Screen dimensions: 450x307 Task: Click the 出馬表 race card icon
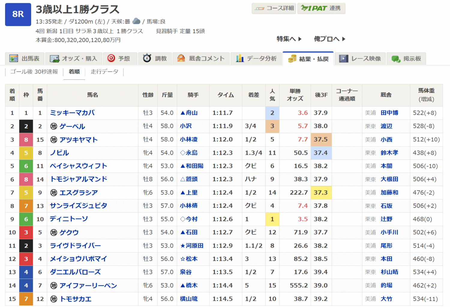tap(14, 58)
